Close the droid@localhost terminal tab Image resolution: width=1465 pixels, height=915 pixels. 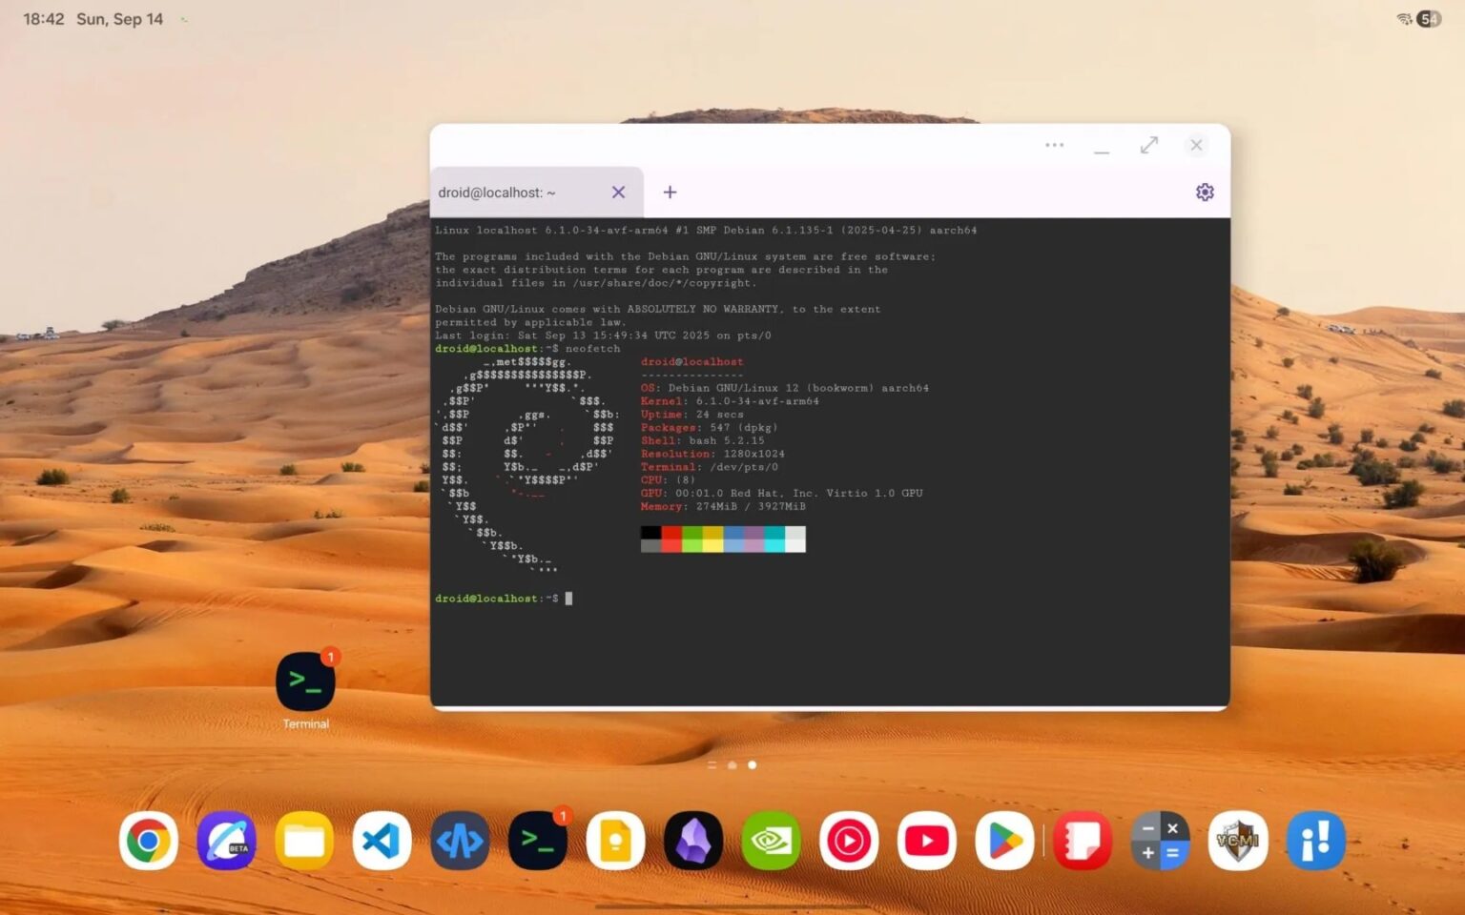(618, 192)
